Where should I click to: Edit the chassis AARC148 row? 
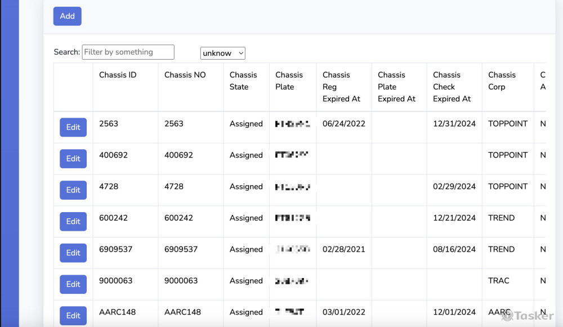(x=73, y=316)
